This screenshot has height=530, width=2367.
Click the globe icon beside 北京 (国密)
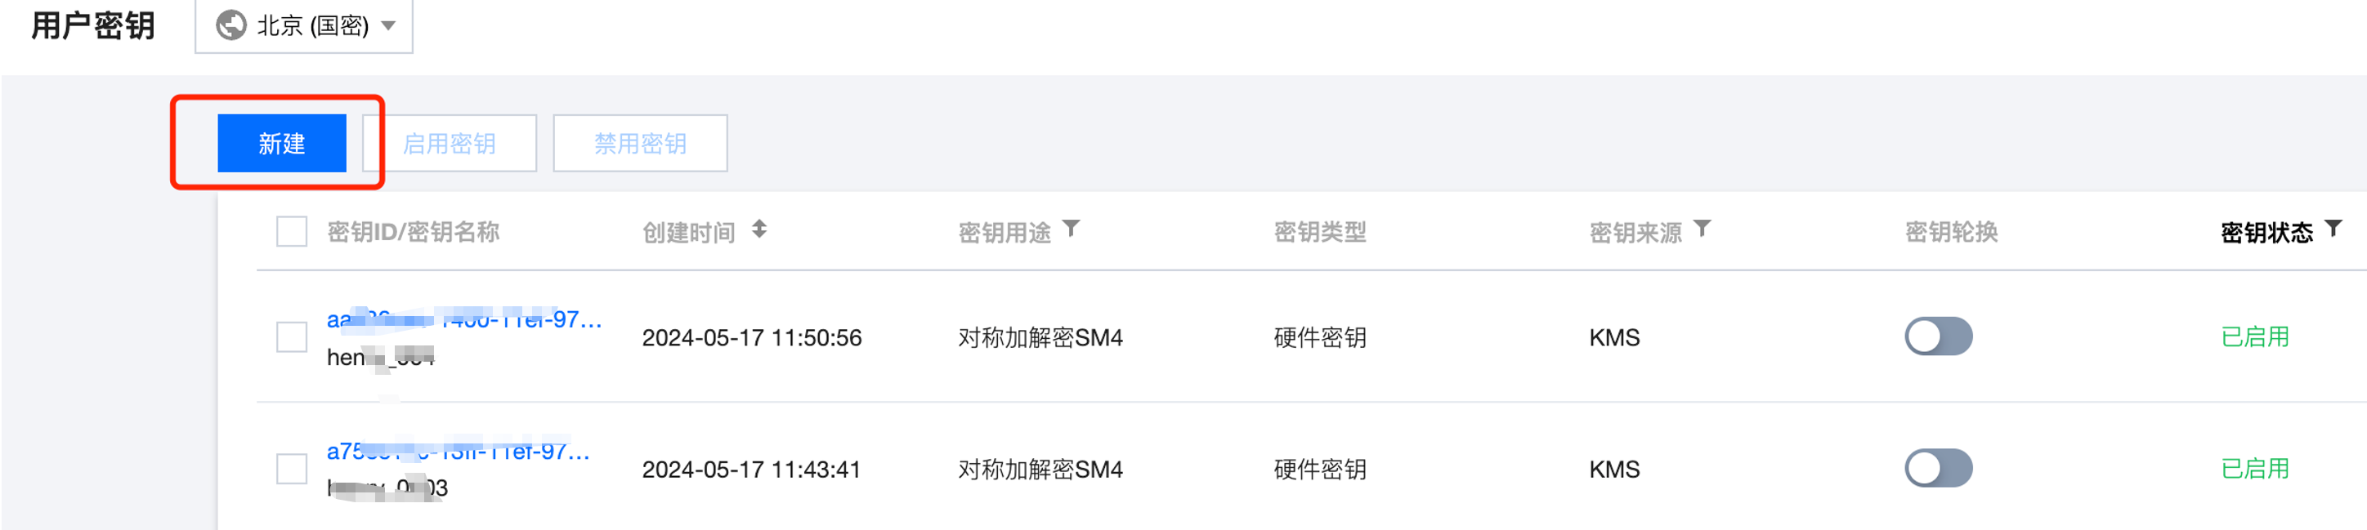(230, 24)
